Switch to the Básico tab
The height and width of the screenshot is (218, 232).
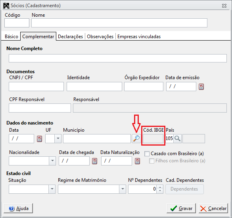coord(12,37)
